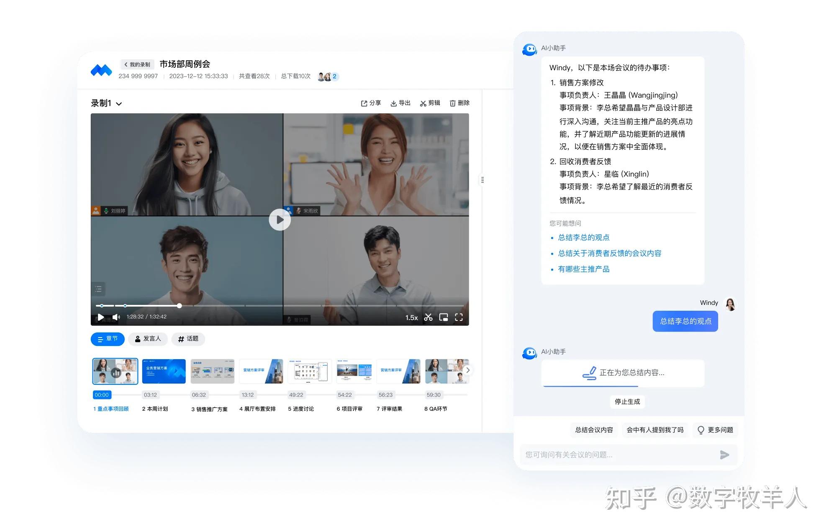Open chapter 1 重点事项回顾 thumbnail
This screenshot has height=532, width=829.
pos(115,371)
